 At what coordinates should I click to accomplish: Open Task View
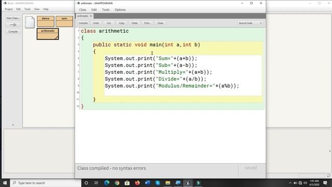tap(96, 183)
